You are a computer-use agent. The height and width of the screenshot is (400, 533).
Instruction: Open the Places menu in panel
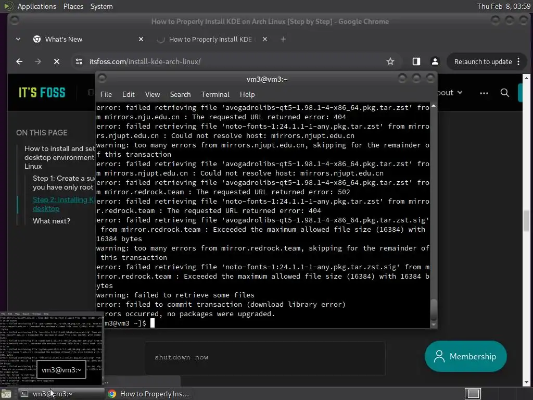[73, 6]
